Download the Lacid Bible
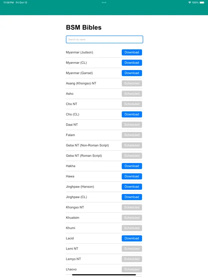Image resolution: width=208 pixels, height=277 pixels. click(132, 238)
